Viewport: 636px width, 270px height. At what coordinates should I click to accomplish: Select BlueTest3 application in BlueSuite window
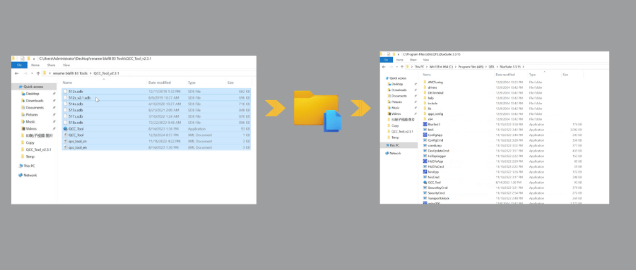click(432, 124)
